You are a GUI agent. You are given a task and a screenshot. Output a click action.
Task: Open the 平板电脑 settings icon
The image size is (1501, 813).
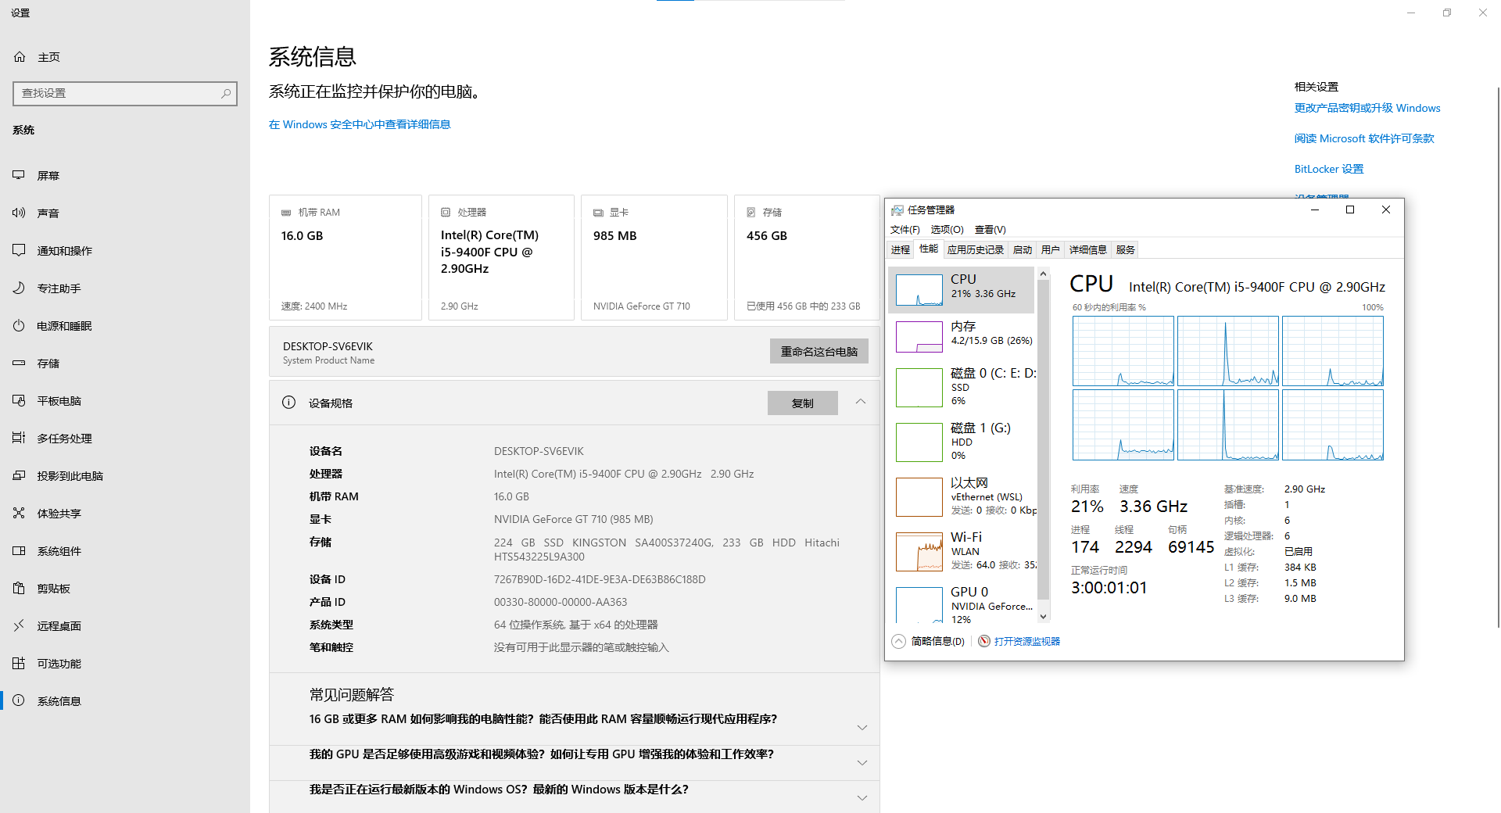coord(19,400)
